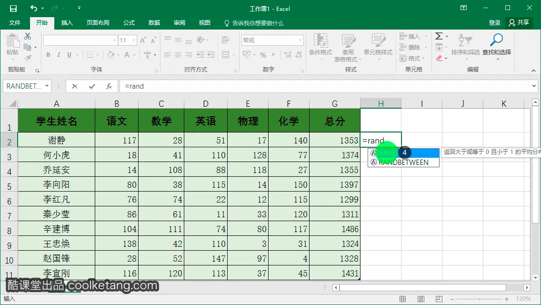The width and height of the screenshot is (541, 305).
Task: Click the 登录 sign-in link
Action: tap(494, 23)
